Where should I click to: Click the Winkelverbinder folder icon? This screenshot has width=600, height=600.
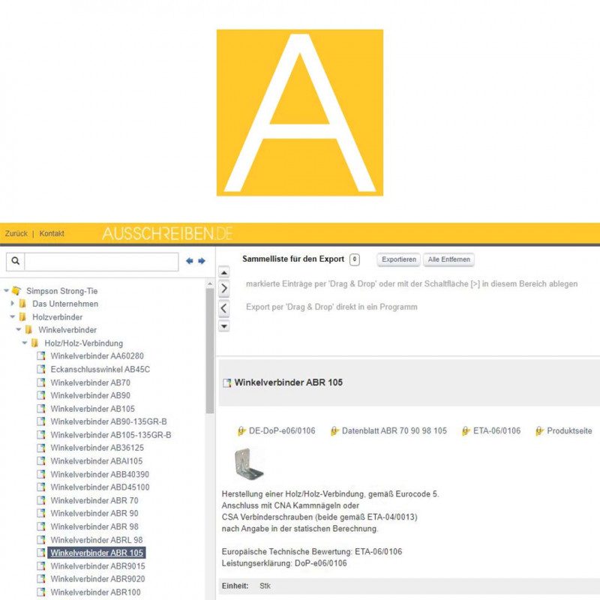(28, 330)
